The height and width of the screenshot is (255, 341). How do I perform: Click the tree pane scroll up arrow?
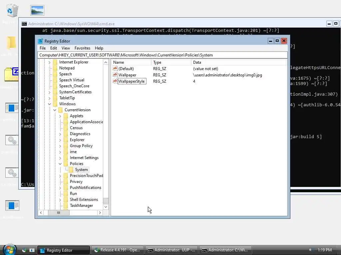[106, 62]
